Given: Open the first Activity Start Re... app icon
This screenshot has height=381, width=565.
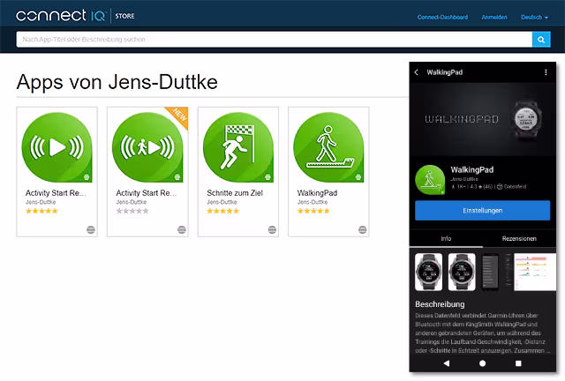Looking at the screenshot, I should (x=57, y=148).
